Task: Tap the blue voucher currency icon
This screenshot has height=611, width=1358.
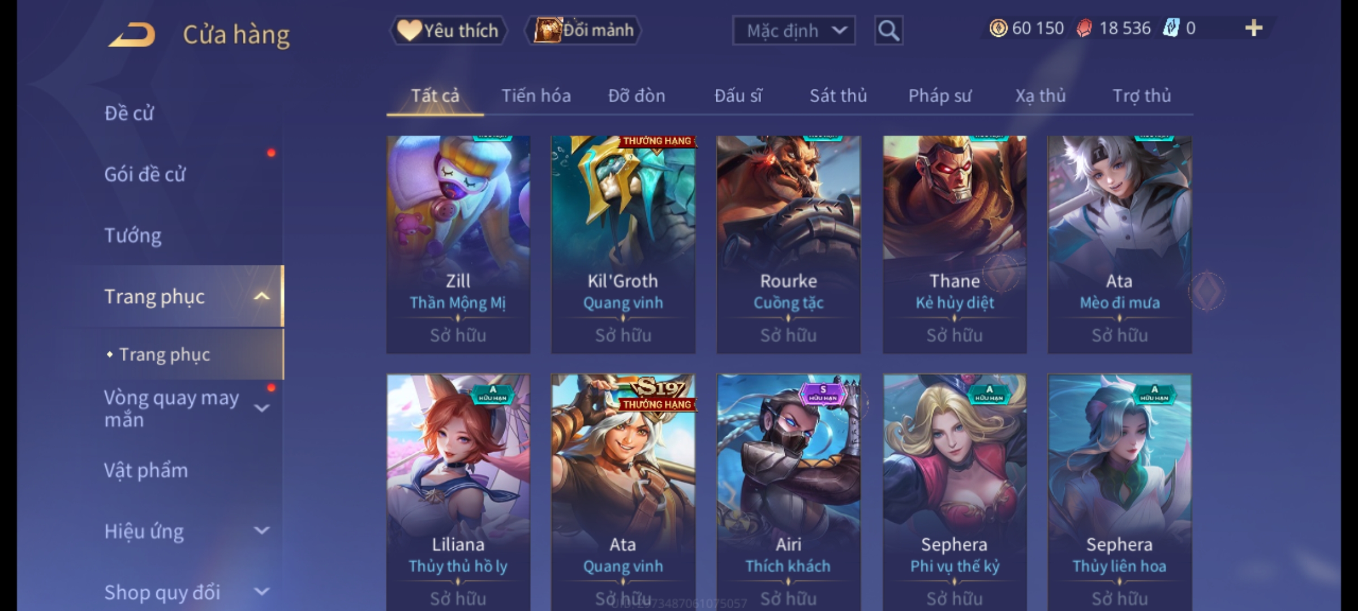Action: pos(1171,28)
